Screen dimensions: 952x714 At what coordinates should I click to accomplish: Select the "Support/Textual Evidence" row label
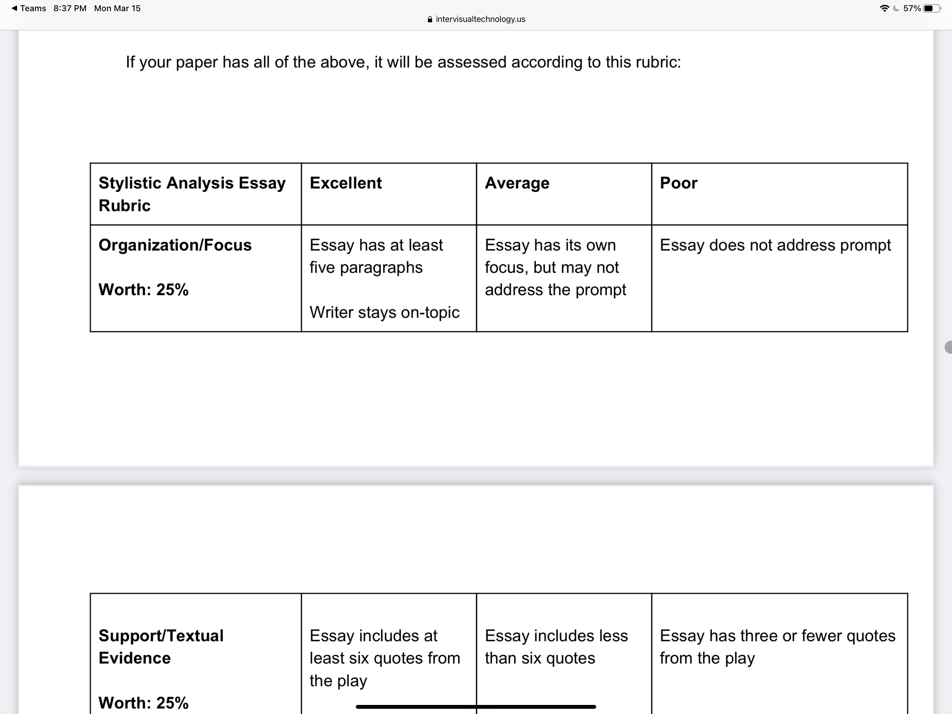[x=161, y=646]
